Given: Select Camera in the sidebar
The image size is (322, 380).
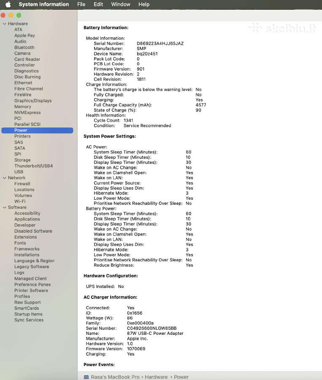Looking at the screenshot, I should pyautogui.click(x=22, y=53).
